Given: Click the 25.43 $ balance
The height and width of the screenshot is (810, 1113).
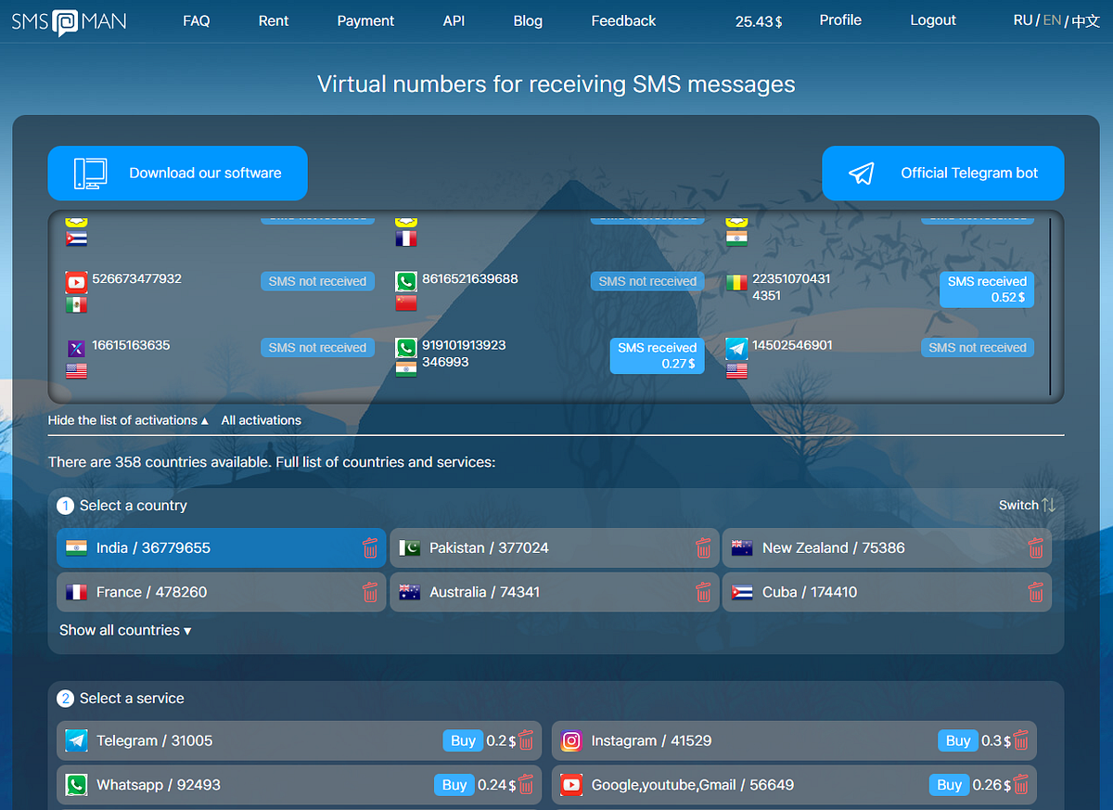Looking at the screenshot, I should (x=759, y=21).
